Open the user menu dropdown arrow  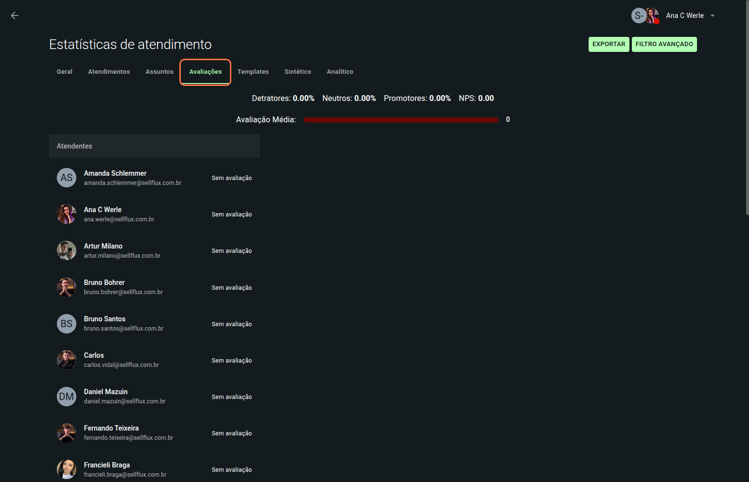[x=713, y=16]
